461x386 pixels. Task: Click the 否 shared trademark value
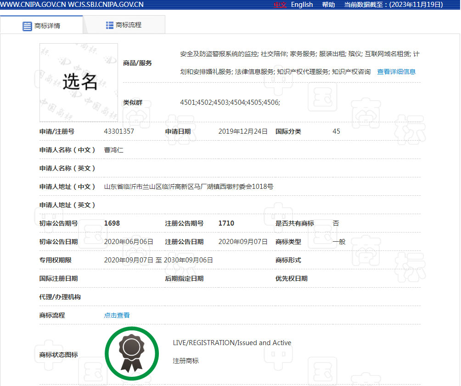(x=336, y=223)
